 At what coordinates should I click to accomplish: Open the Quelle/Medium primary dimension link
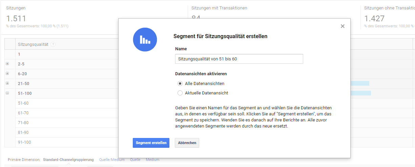pos(112,160)
